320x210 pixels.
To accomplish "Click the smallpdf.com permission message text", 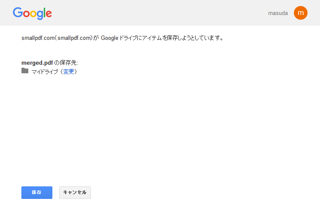I will pyautogui.click(x=122, y=38).
